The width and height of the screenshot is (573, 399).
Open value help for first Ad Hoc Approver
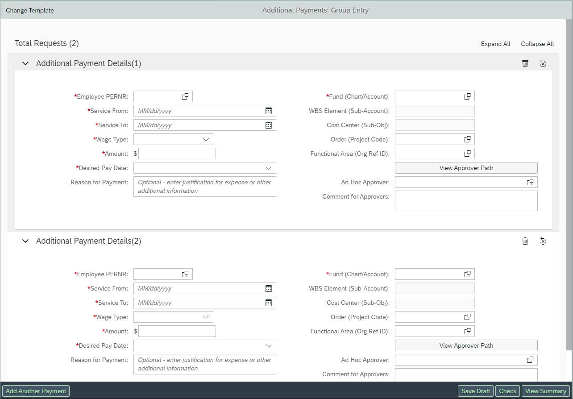point(530,182)
